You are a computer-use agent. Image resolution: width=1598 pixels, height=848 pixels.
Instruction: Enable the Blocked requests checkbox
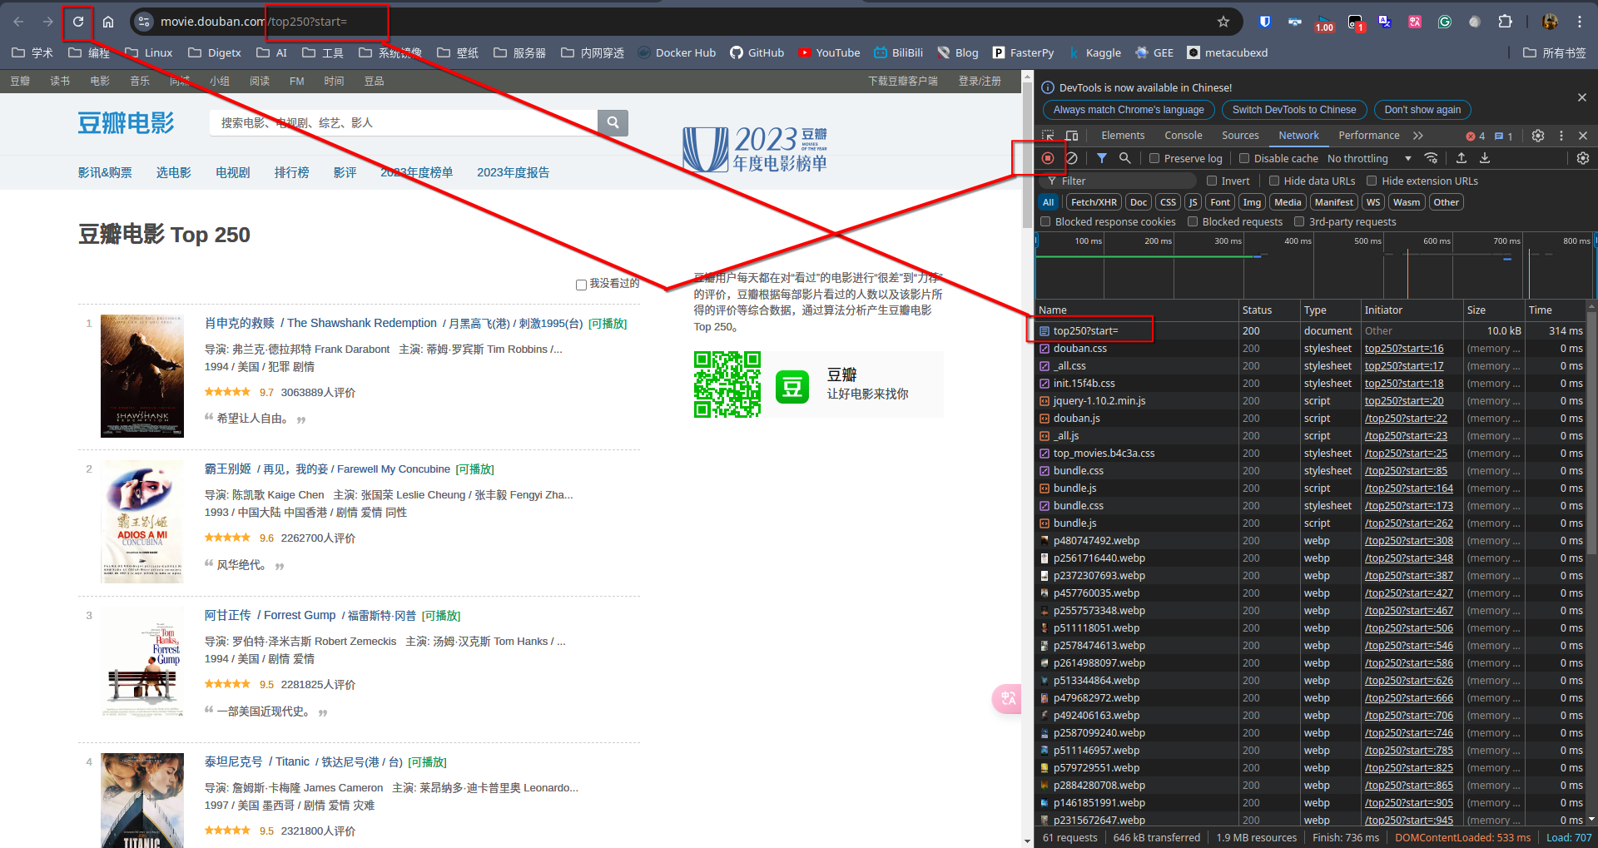point(1193,221)
